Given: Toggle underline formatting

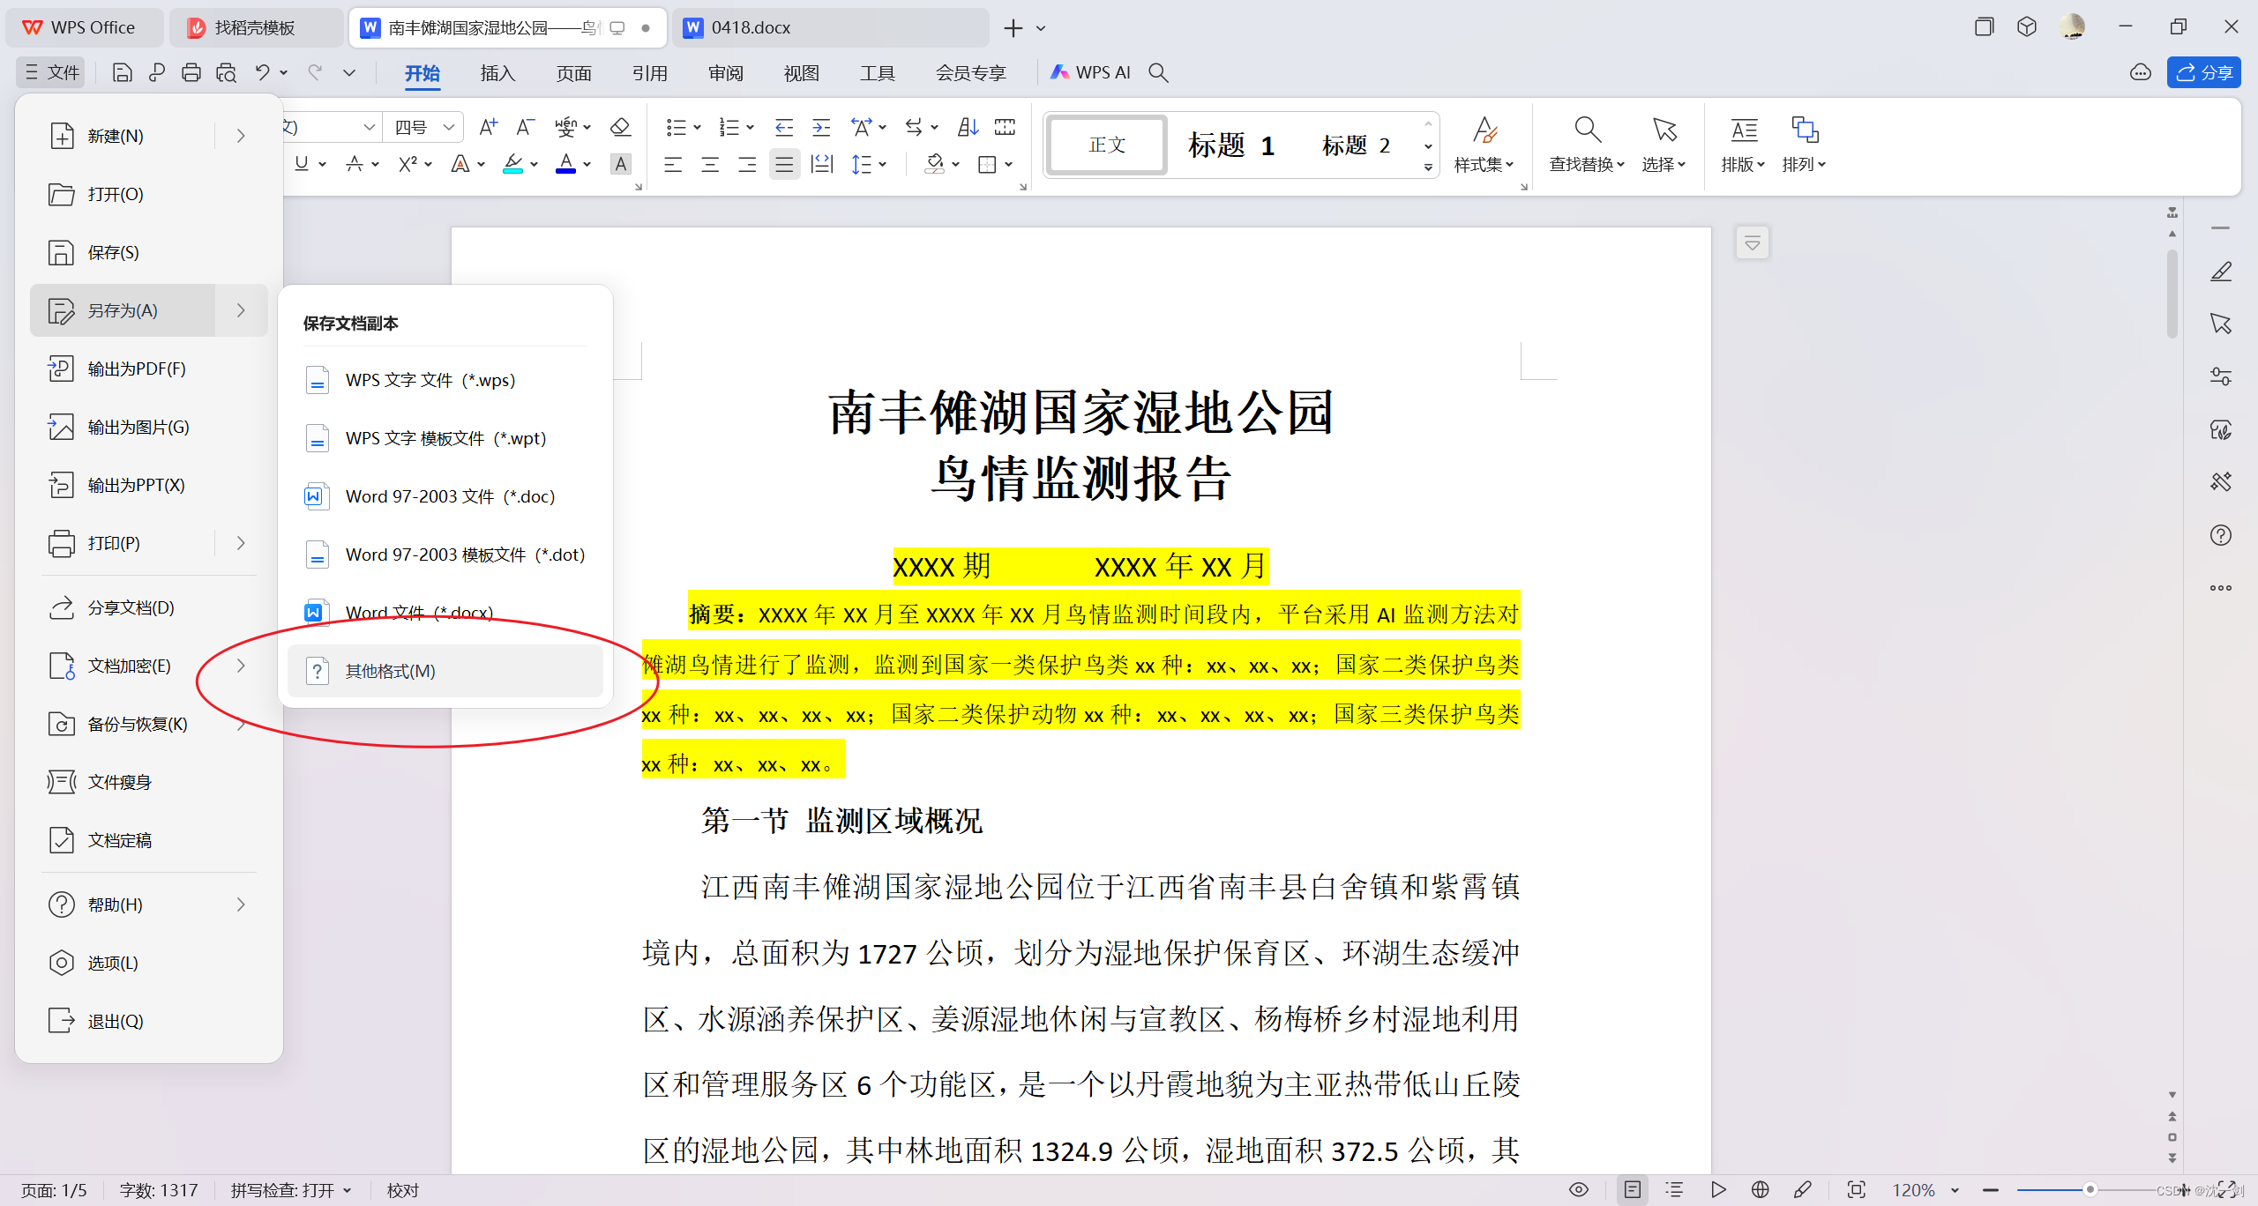Looking at the screenshot, I should (301, 163).
